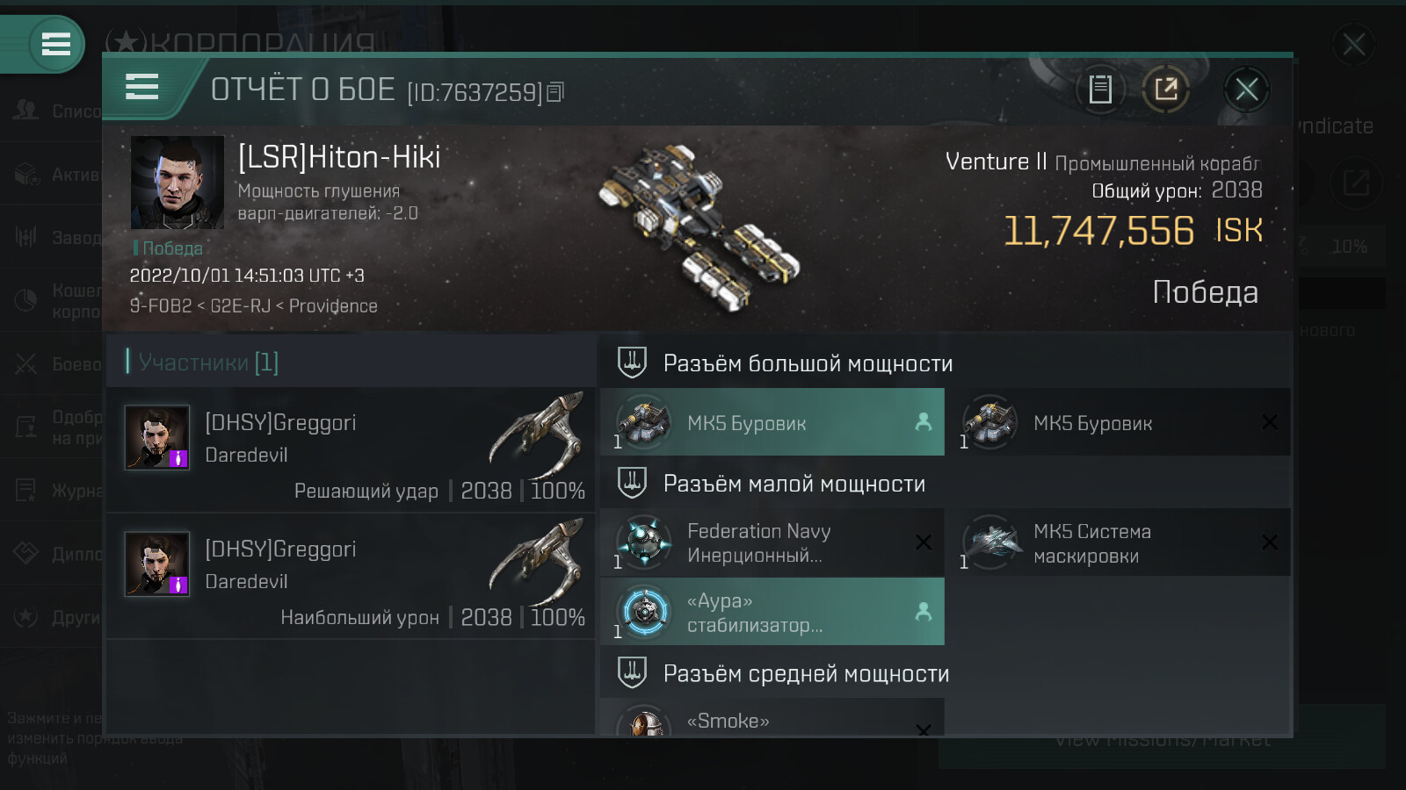The height and width of the screenshot is (790, 1406).
Task: Click the S-F0B2 < G2E-RJ < Providence location link
Action: [x=253, y=305]
